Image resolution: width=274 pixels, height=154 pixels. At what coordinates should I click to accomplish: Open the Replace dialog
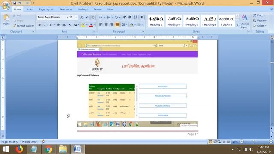[260, 21]
